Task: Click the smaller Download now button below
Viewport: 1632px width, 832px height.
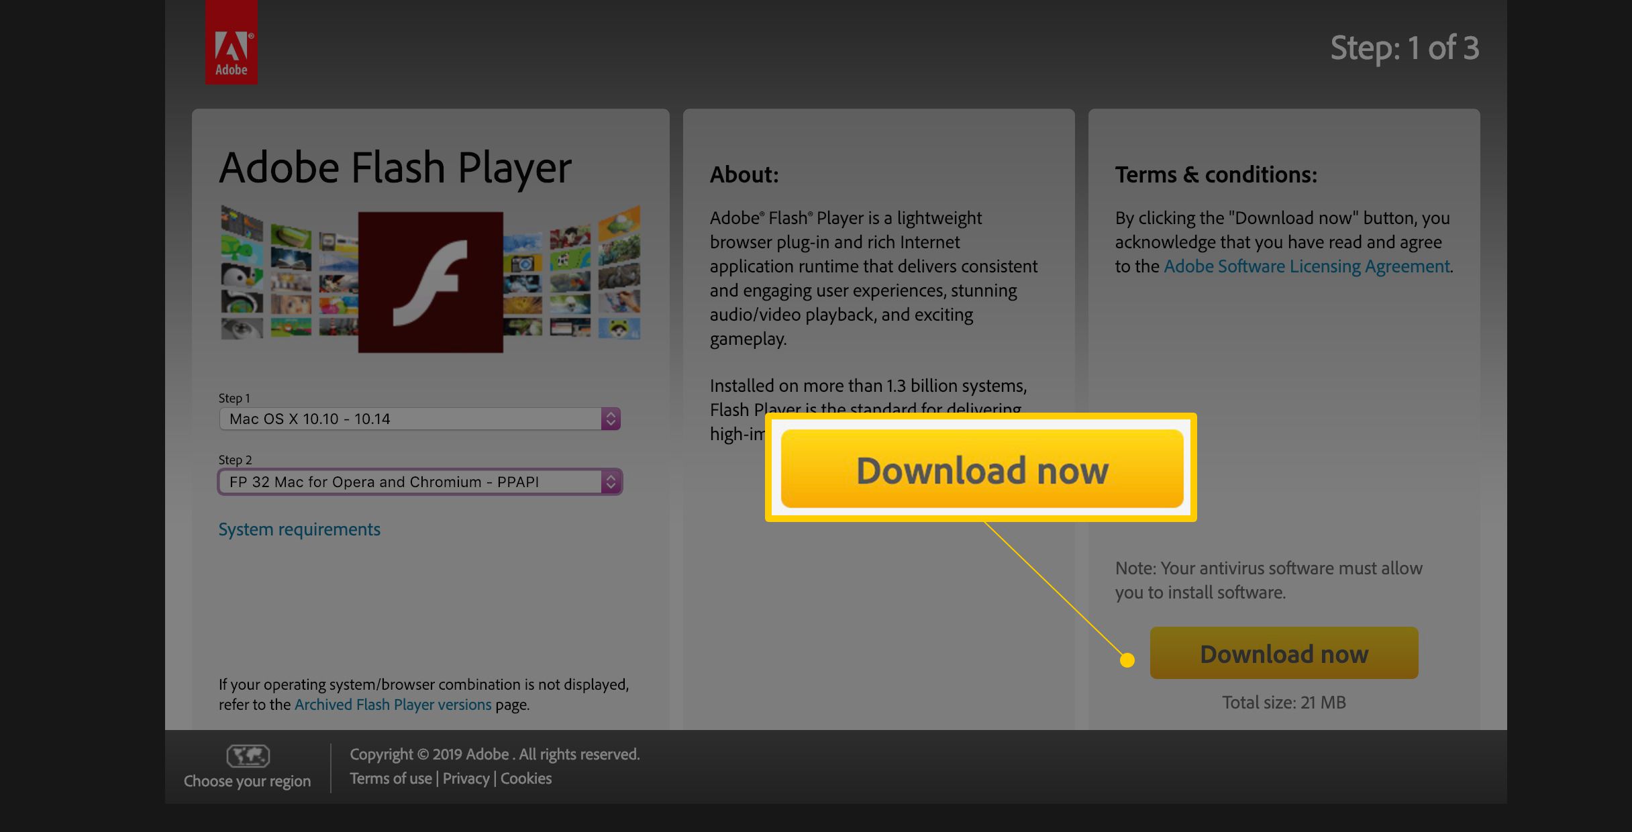Action: 1284,653
